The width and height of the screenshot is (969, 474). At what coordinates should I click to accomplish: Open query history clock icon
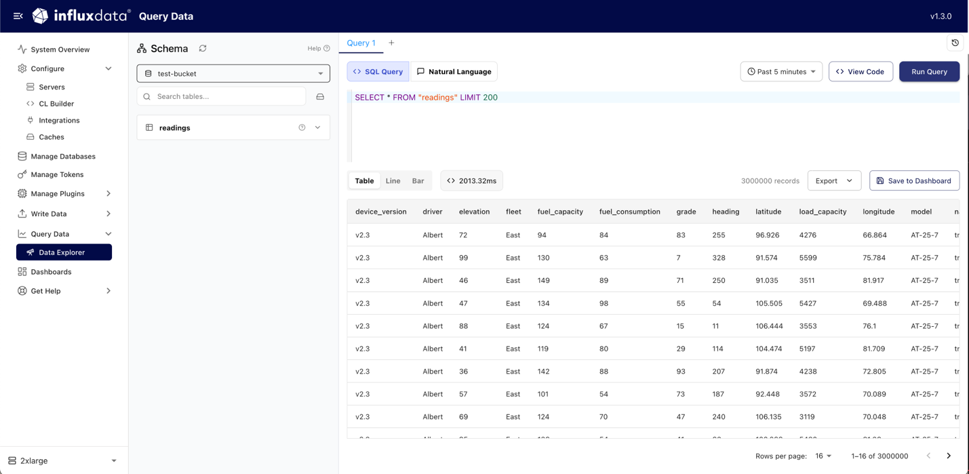pyautogui.click(x=955, y=43)
